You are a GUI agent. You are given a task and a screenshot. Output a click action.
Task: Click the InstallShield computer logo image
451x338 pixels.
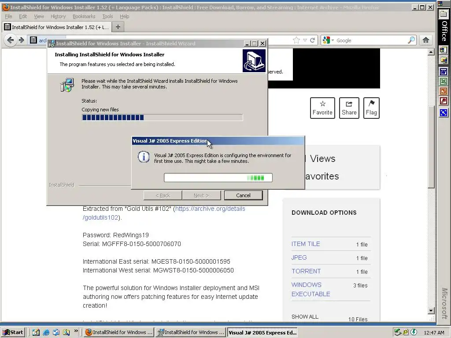(x=254, y=61)
